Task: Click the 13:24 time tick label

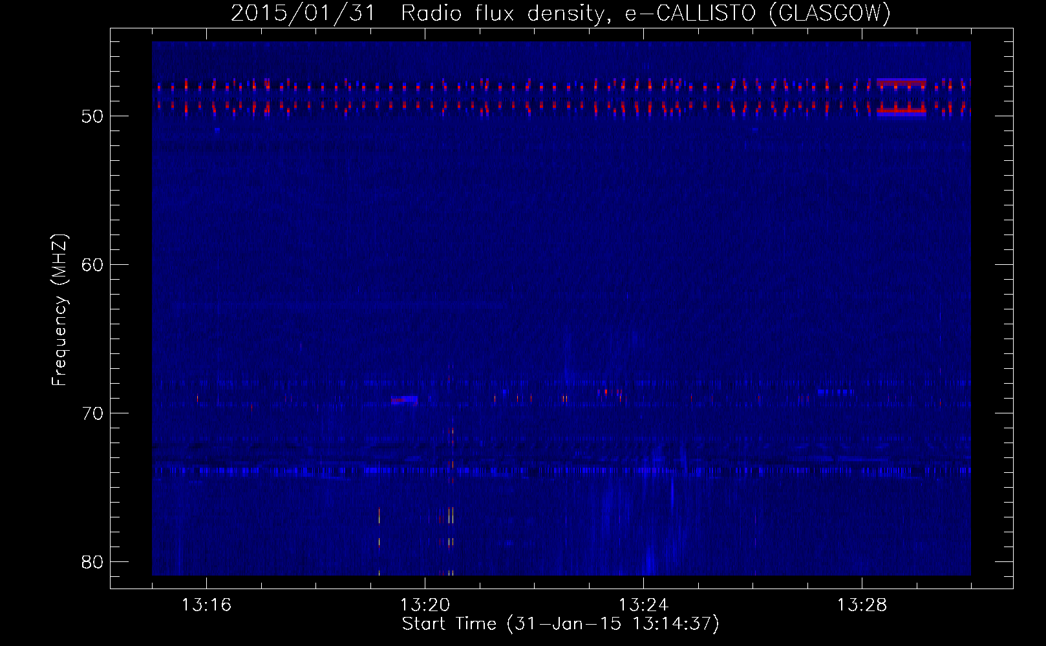Action: [x=643, y=605]
